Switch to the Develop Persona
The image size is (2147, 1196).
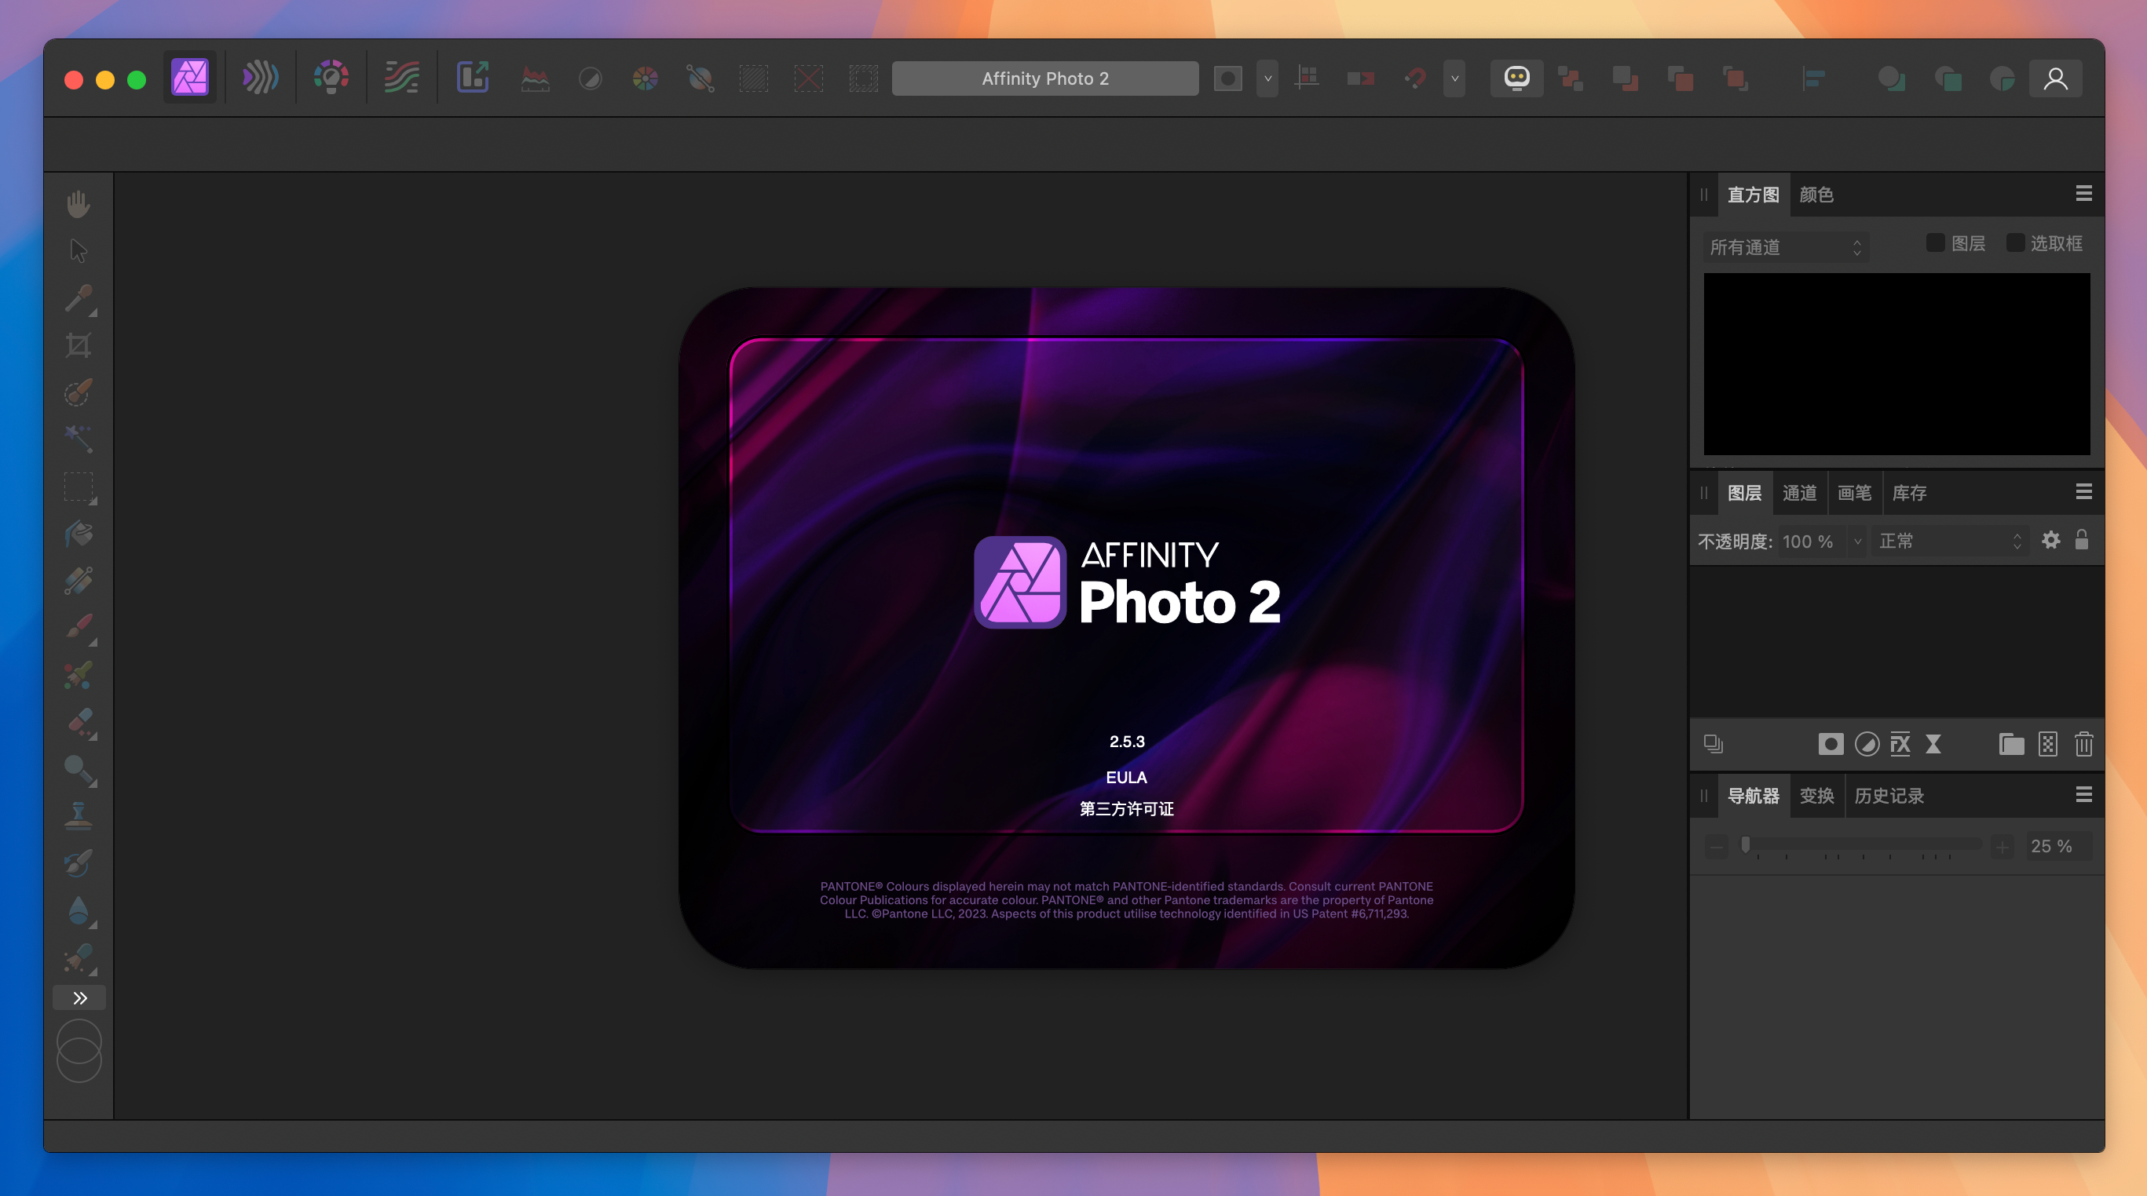(x=331, y=78)
